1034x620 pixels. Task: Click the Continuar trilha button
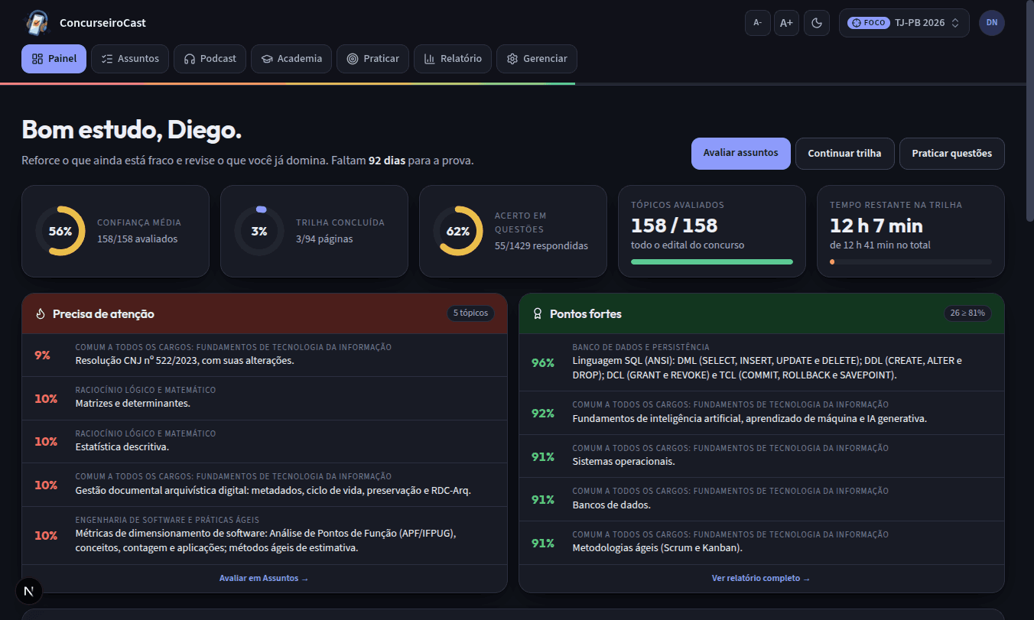(x=844, y=154)
